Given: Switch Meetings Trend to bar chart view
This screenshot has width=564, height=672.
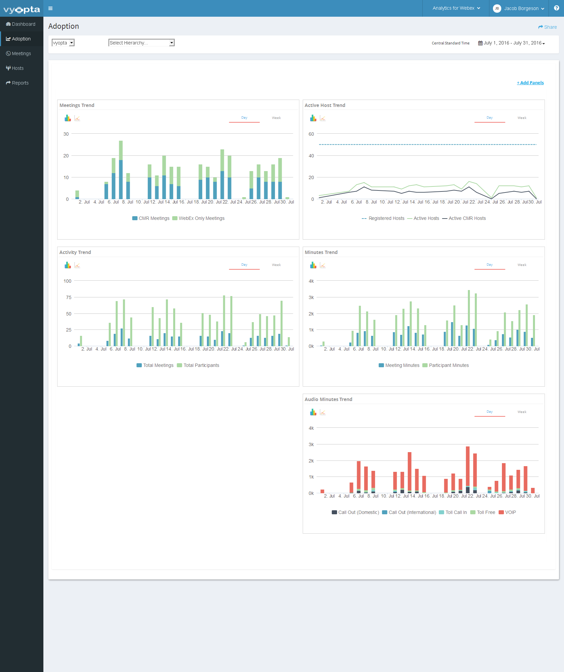Looking at the screenshot, I should [x=68, y=118].
